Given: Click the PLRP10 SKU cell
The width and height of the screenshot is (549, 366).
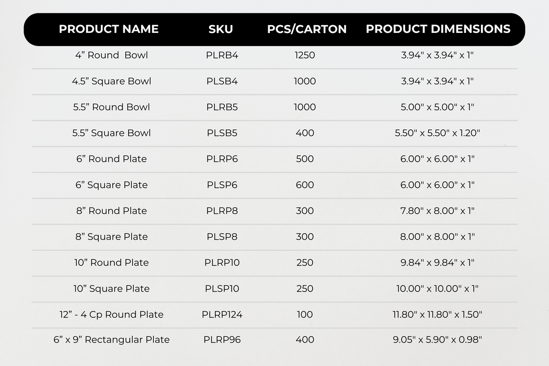Looking at the screenshot, I should pyautogui.click(x=222, y=262).
